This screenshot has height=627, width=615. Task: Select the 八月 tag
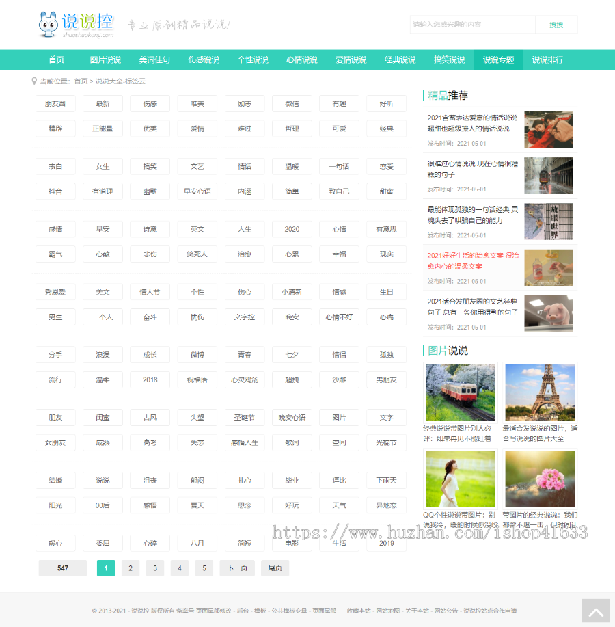[x=197, y=543]
